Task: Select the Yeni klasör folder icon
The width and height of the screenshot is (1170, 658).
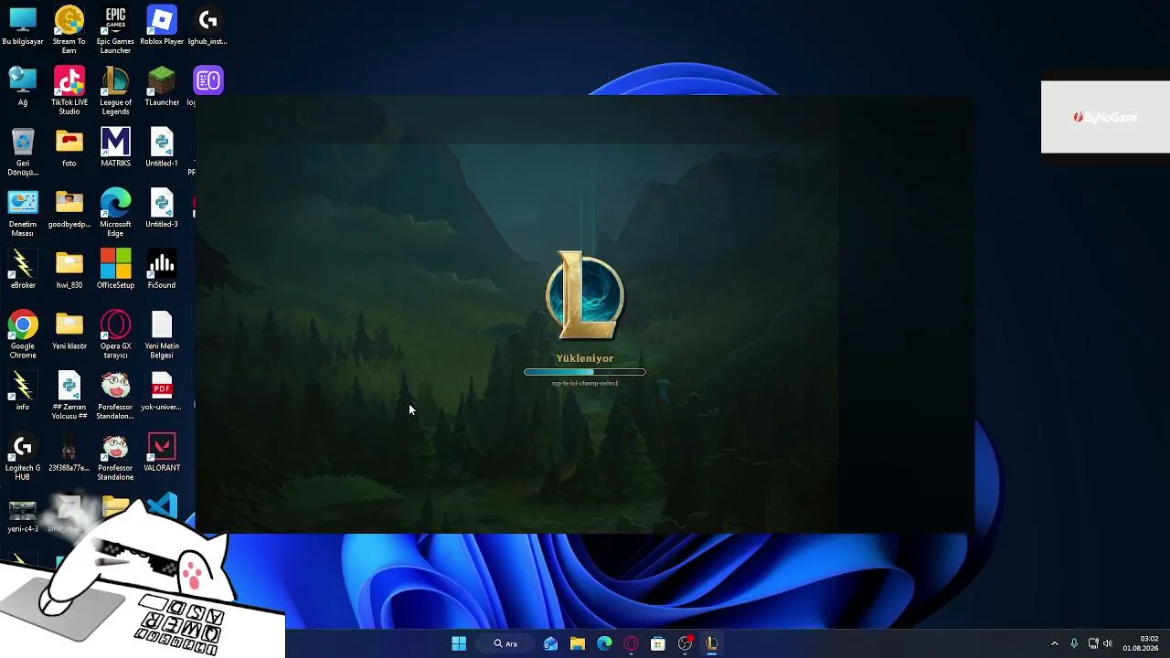Action: click(69, 331)
